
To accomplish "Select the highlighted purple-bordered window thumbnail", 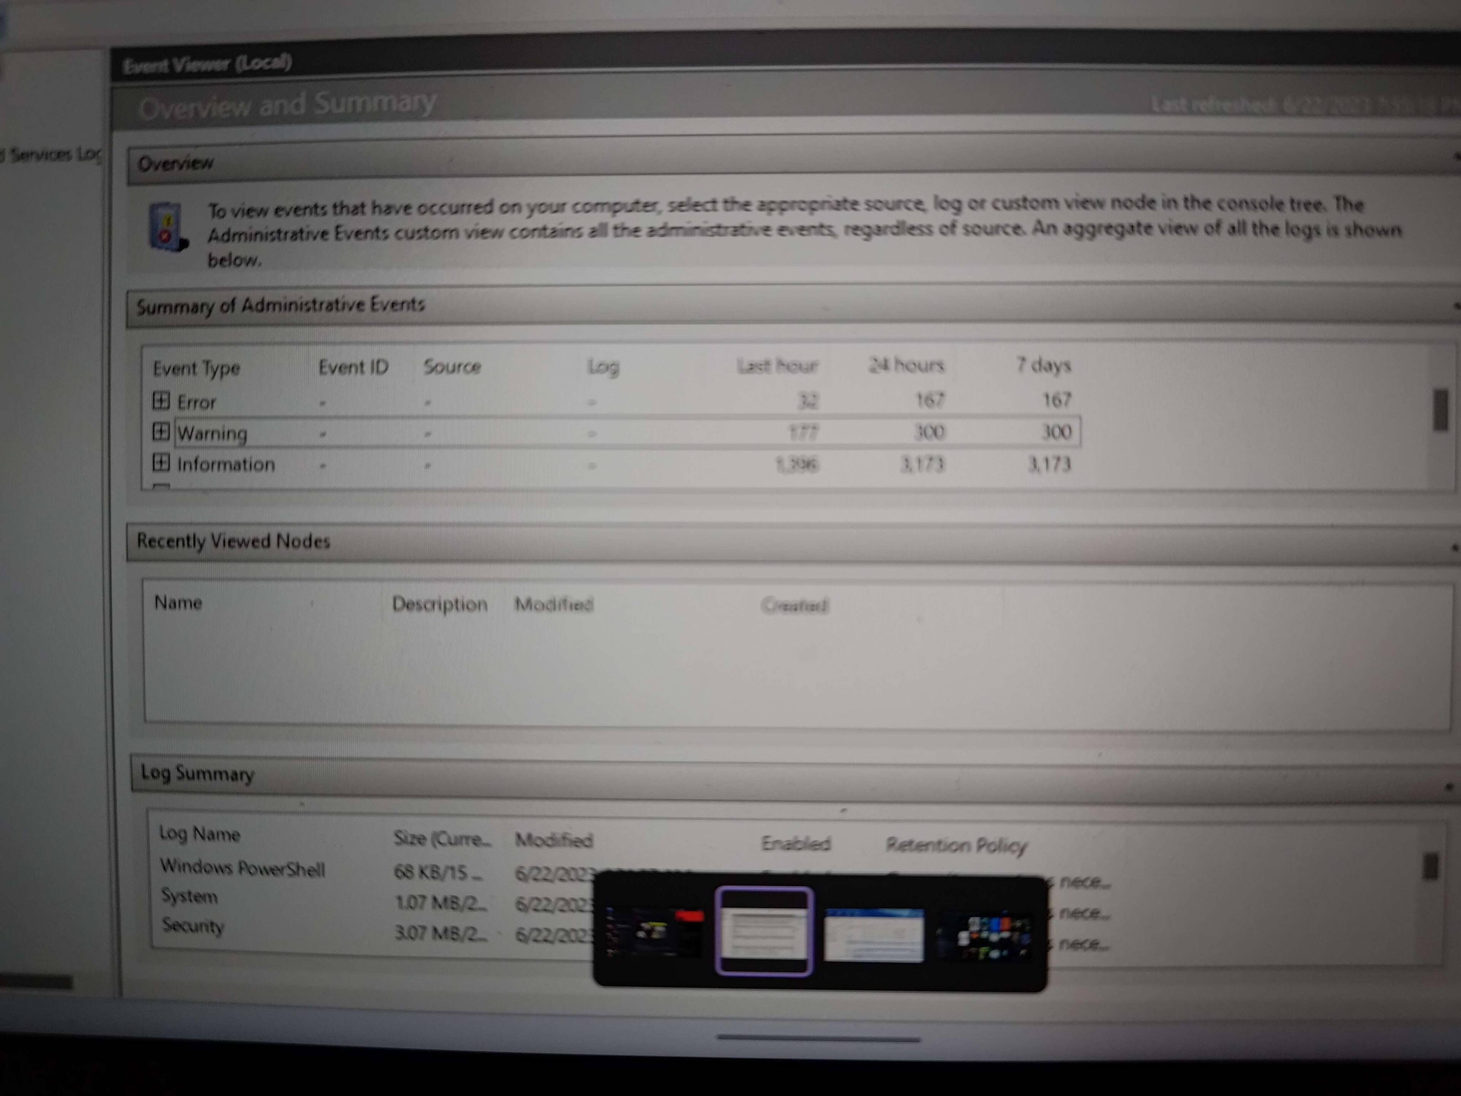I will (x=764, y=931).
